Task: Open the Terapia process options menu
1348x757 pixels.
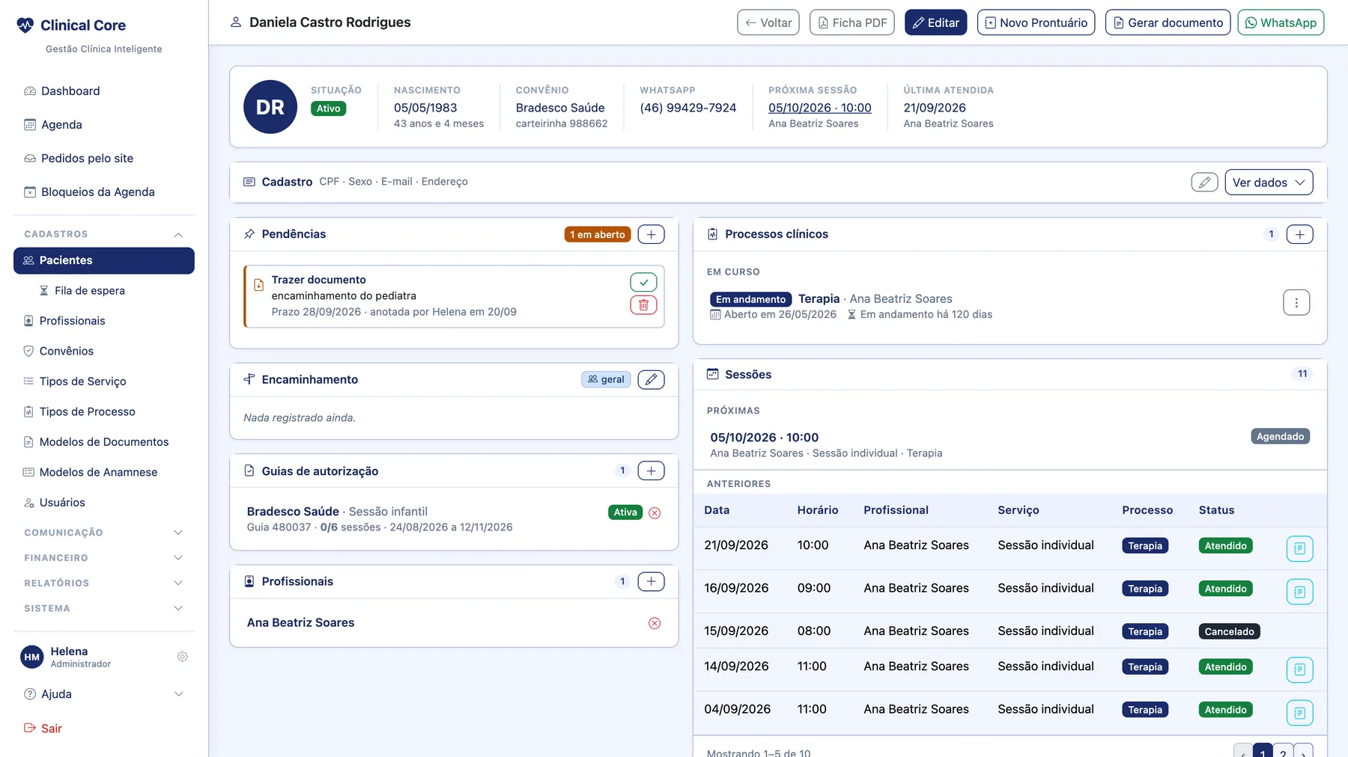Action: tap(1296, 302)
